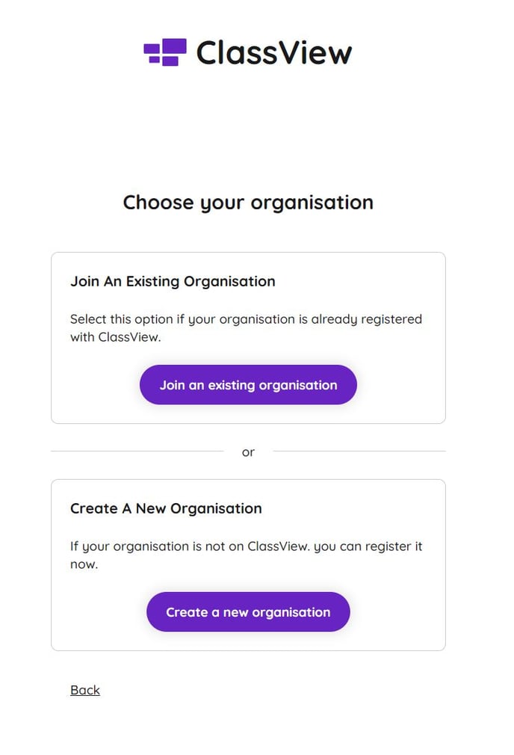Select the Join An Existing Organisation card
The height and width of the screenshot is (755, 514).
[x=247, y=336]
